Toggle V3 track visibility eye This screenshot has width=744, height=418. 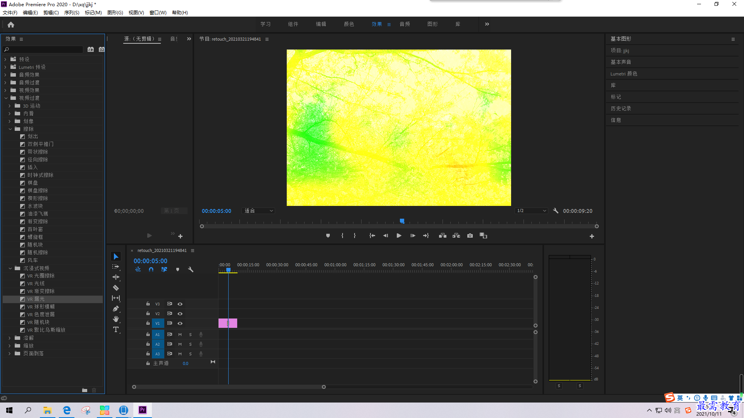[x=180, y=304]
